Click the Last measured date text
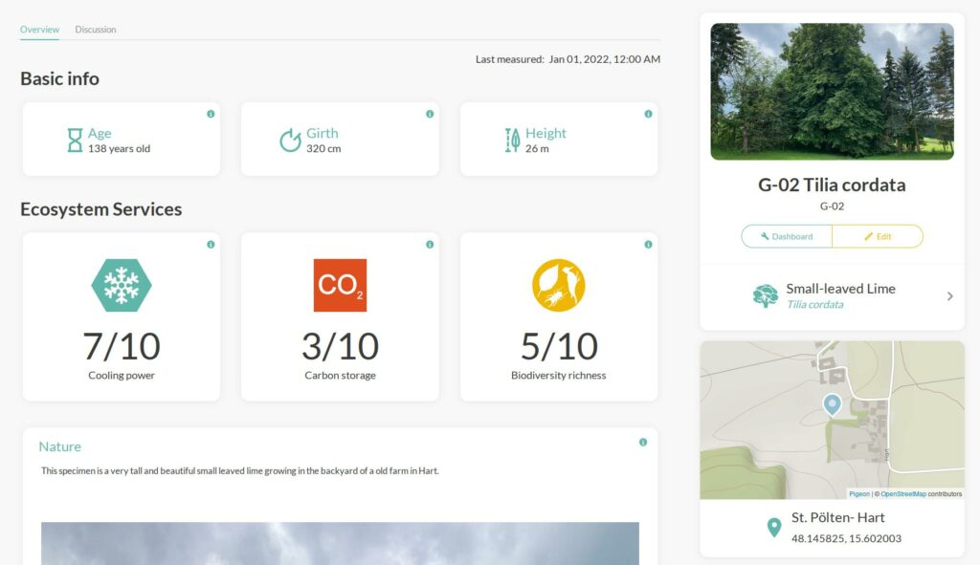Image resolution: width=980 pixels, height=565 pixels. [568, 59]
